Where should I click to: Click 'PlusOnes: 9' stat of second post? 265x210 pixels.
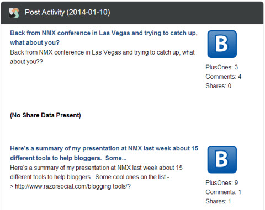point(221,182)
